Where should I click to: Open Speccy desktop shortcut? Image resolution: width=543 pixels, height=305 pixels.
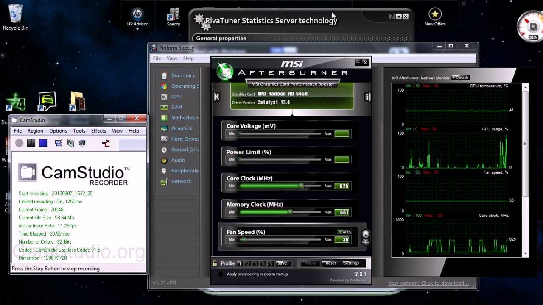tap(174, 17)
